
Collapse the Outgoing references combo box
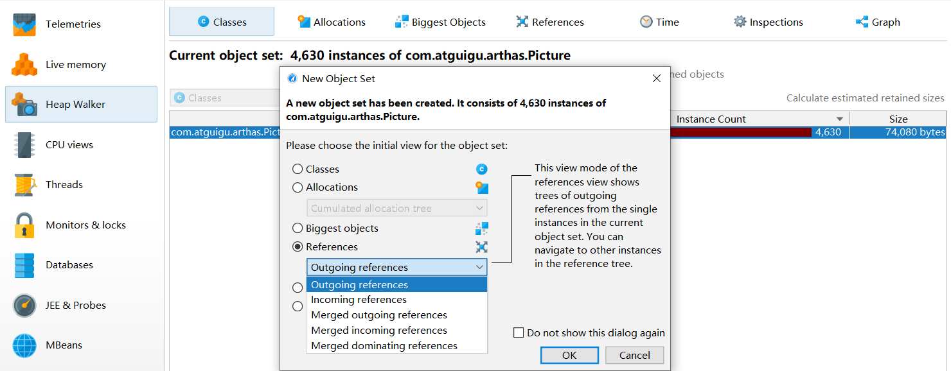tap(479, 268)
